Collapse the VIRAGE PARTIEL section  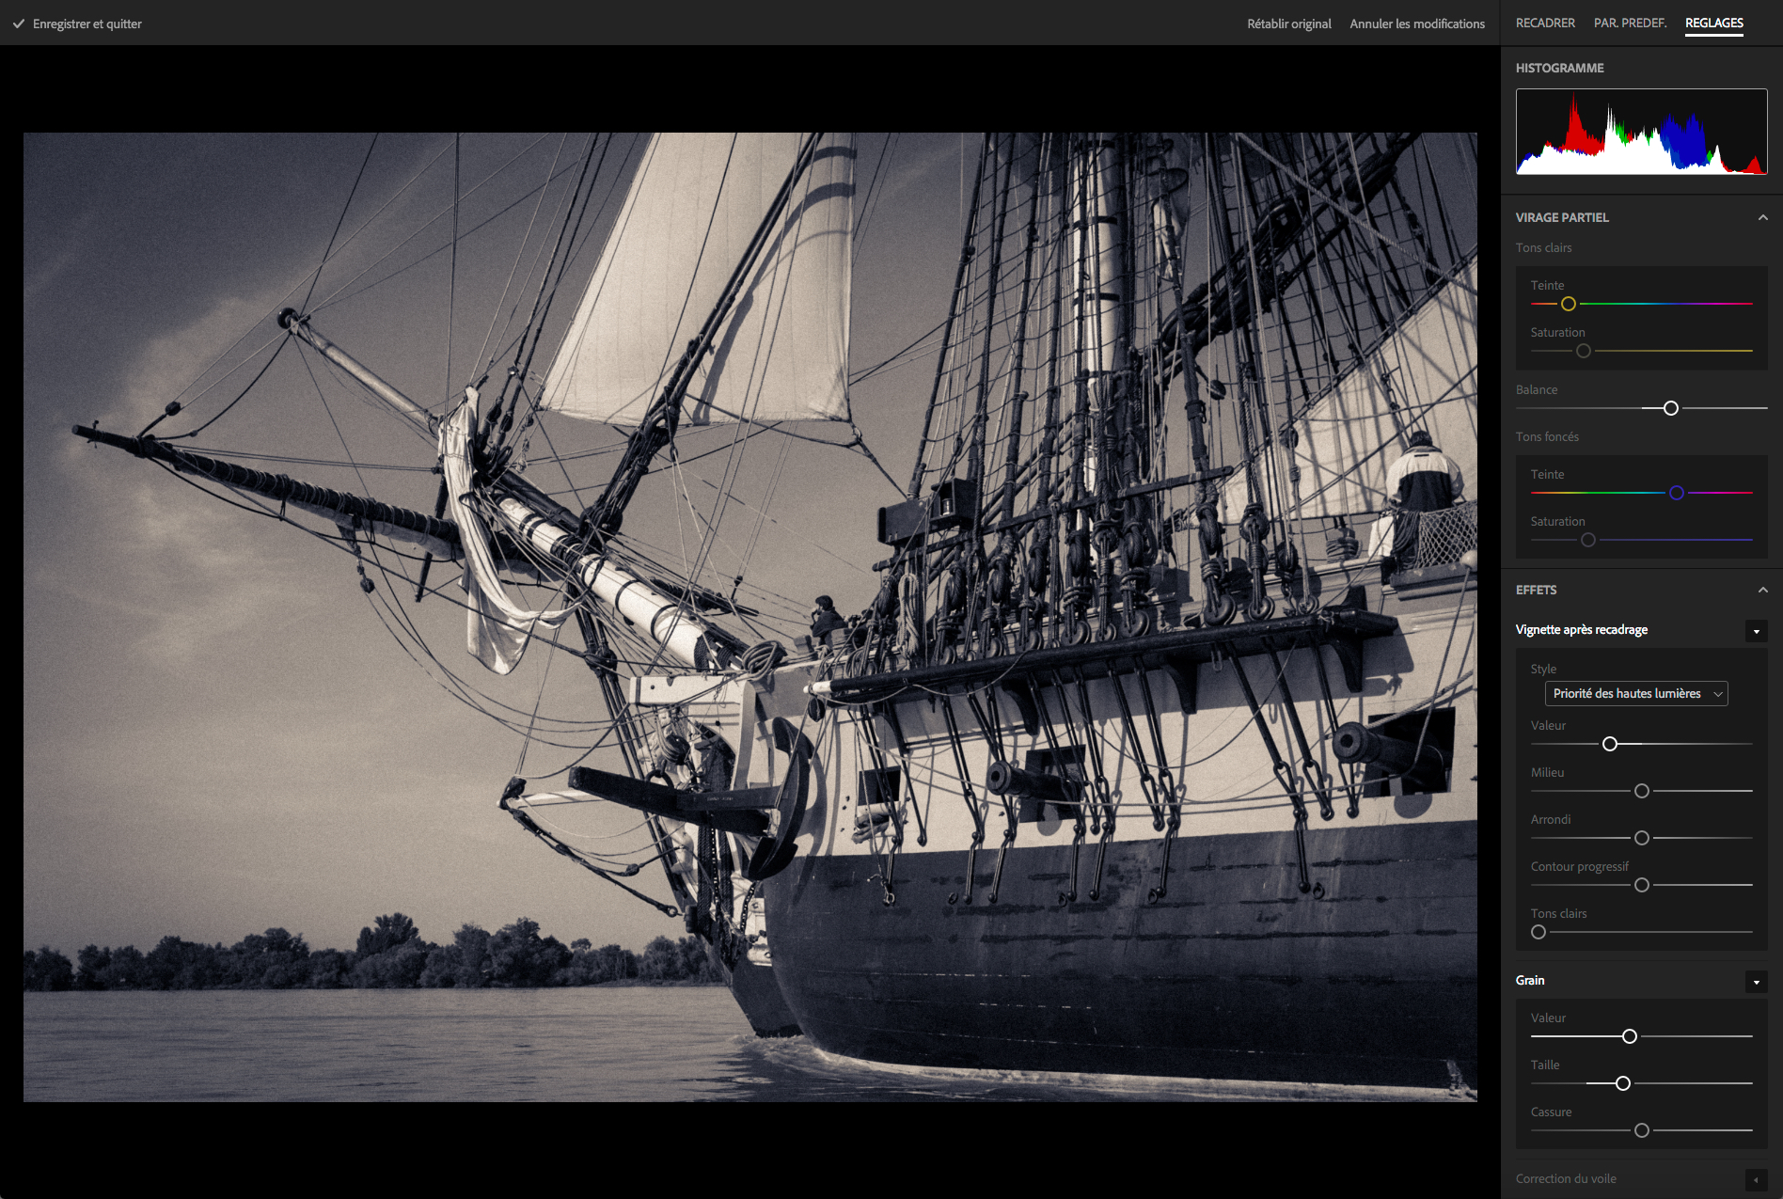(1763, 217)
